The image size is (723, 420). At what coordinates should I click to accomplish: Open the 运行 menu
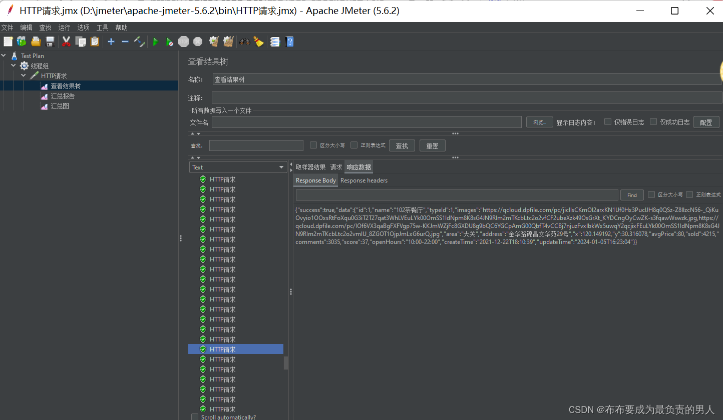(64, 27)
